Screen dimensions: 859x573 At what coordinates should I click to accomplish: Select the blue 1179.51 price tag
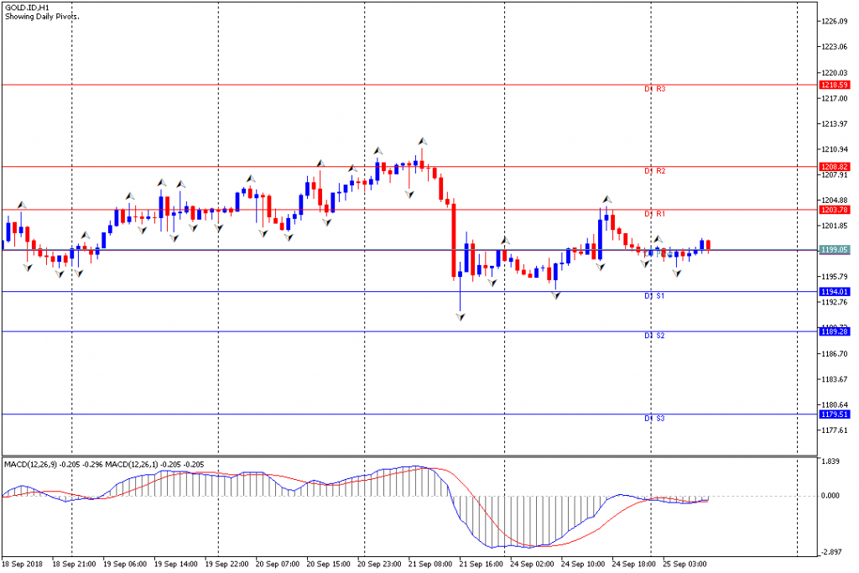coord(835,414)
